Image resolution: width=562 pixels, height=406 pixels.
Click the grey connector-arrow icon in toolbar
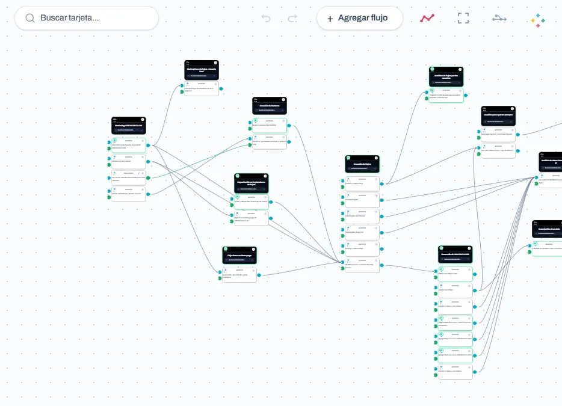[499, 18]
